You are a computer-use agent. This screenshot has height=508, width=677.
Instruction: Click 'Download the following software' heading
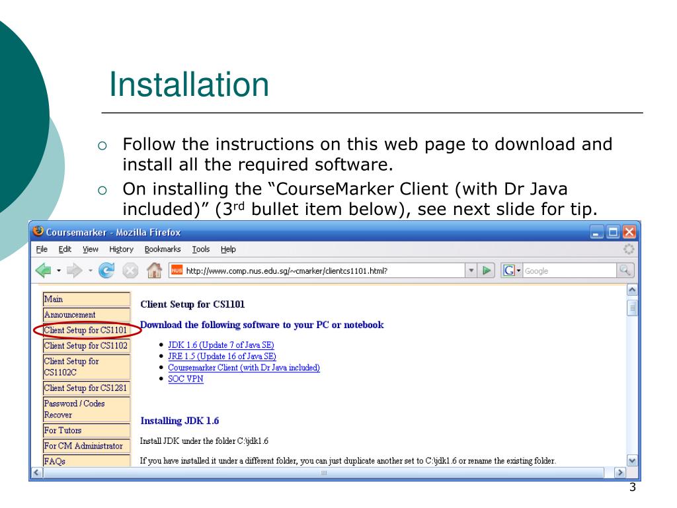pos(262,325)
